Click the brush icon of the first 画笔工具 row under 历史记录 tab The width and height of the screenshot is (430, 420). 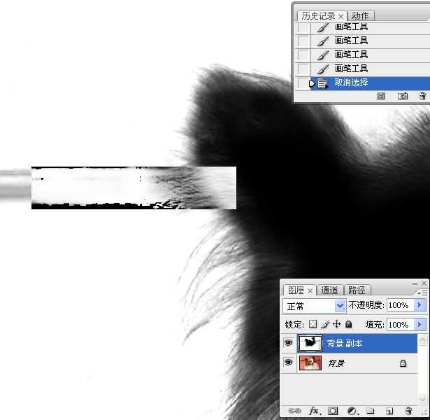323,28
